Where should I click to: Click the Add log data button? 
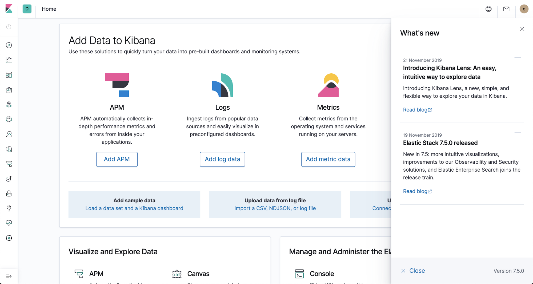point(222,159)
